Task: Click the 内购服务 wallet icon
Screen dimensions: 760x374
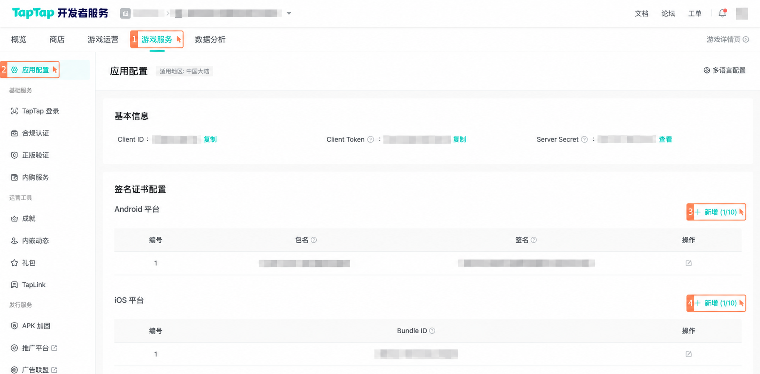Action: click(14, 177)
